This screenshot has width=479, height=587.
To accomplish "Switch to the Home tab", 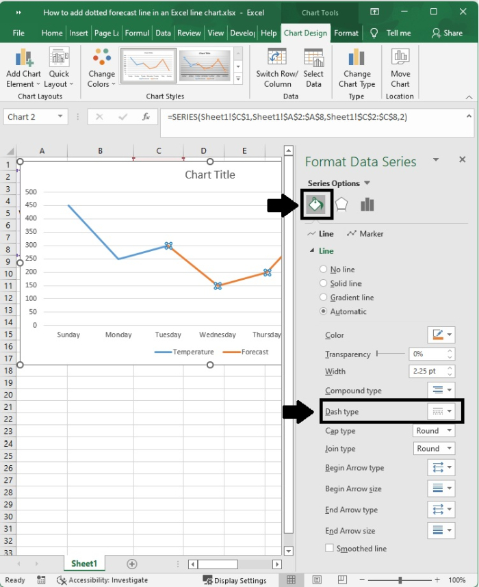I will pos(52,33).
